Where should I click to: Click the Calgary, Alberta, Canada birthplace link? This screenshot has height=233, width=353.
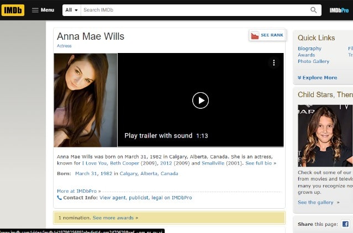[x=149, y=173]
